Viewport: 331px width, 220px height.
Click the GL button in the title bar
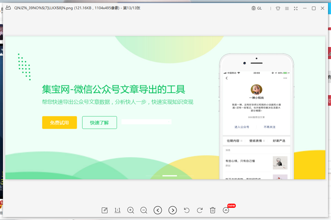[257, 8]
